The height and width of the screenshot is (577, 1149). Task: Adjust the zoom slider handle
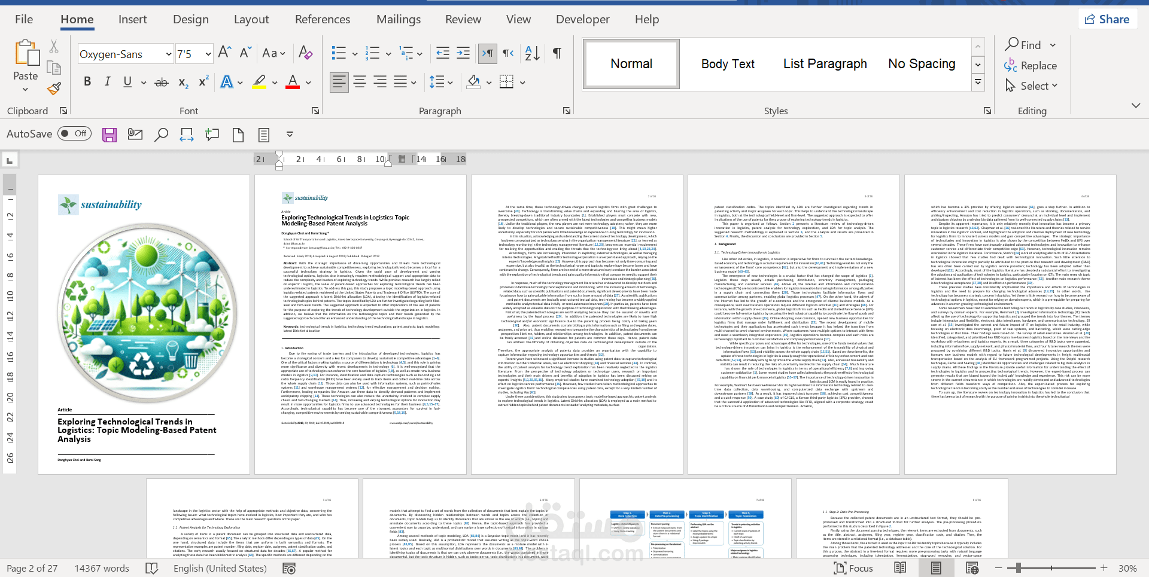point(1019,568)
